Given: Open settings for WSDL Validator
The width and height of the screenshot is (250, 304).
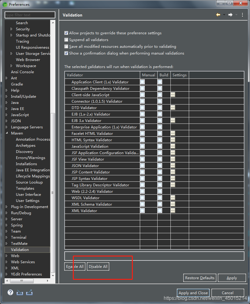Looking at the screenshot, I should tap(173, 198).
